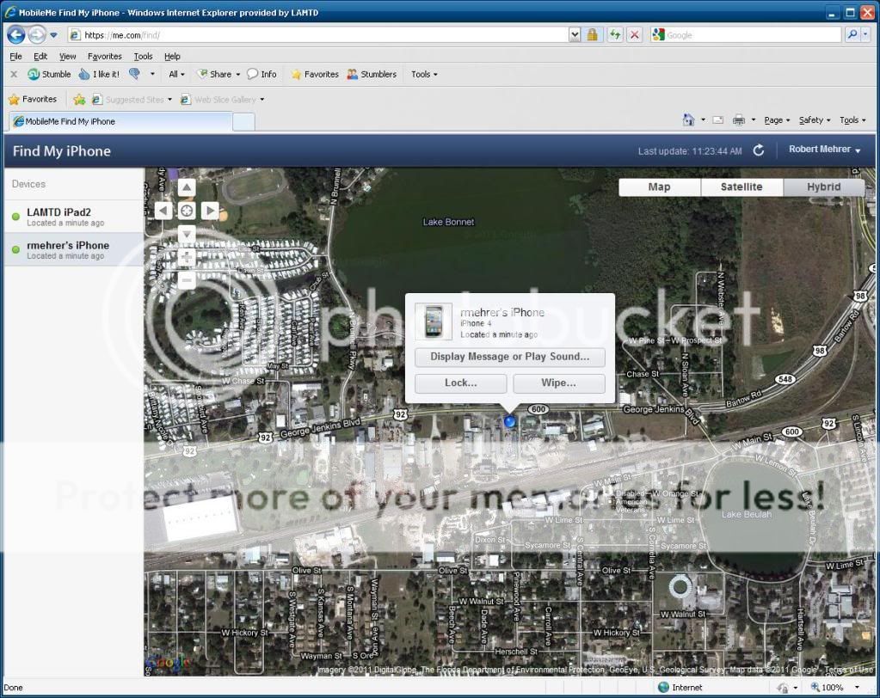Pan the map right
This screenshot has height=698, width=880.
210,211
